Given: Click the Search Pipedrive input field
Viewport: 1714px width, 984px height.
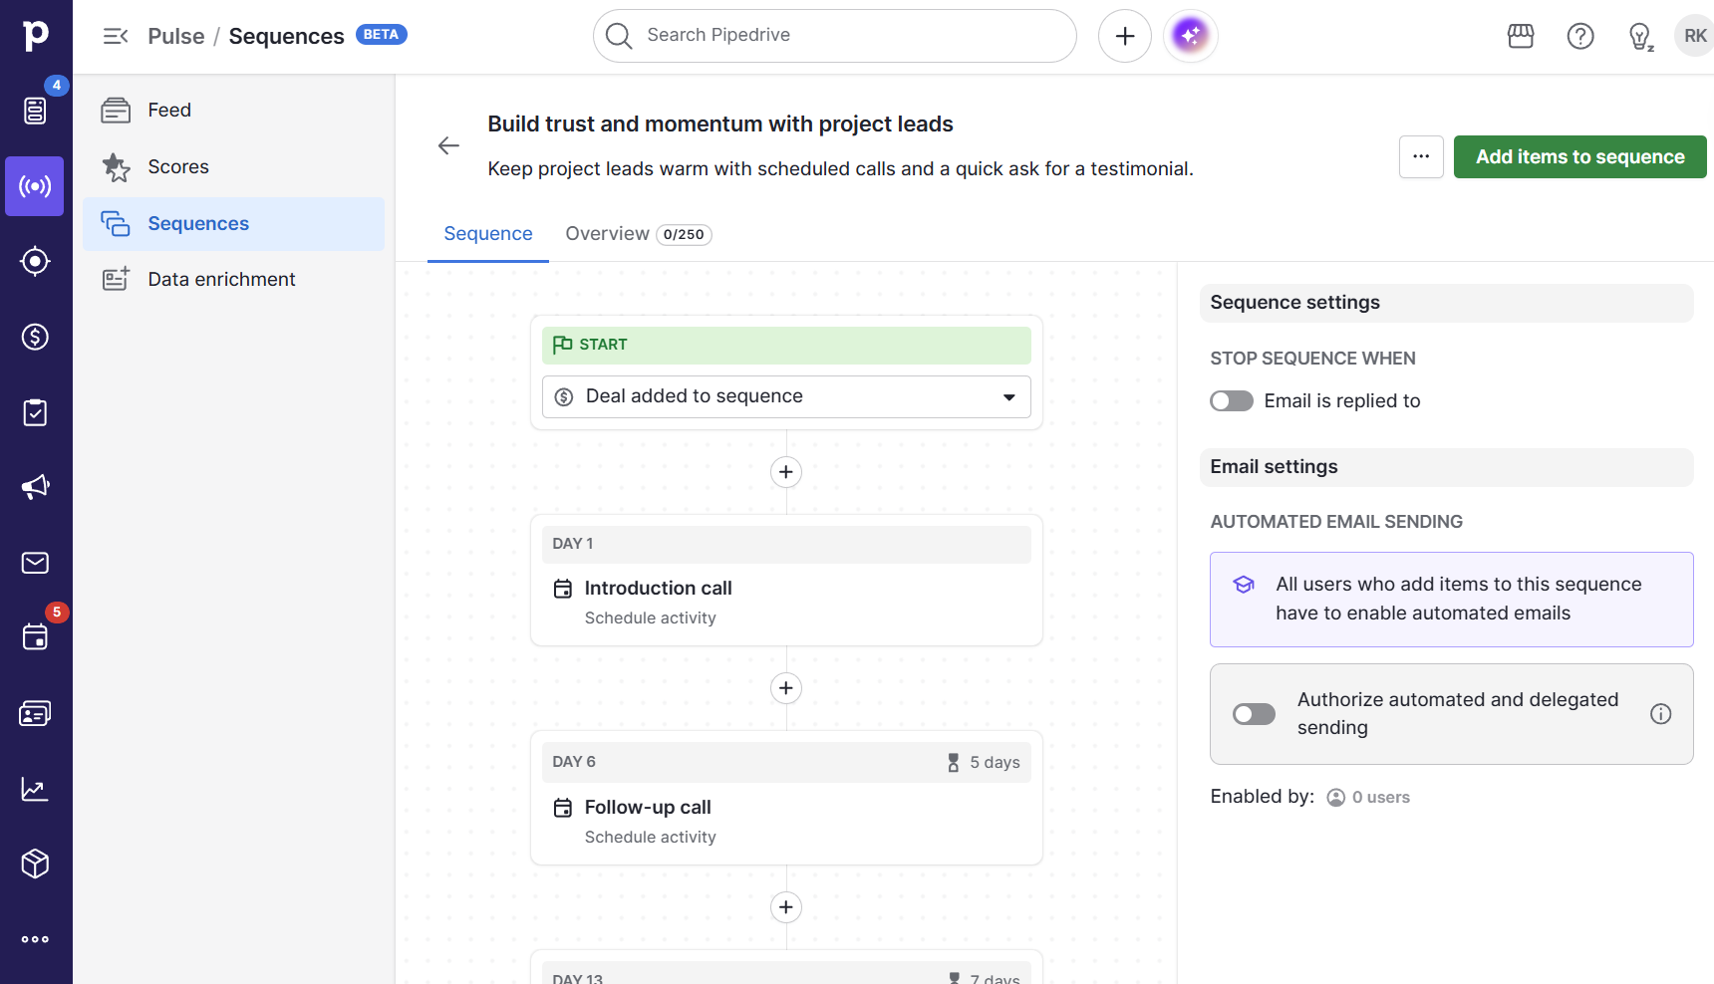Looking at the screenshot, I should tap(834, 36).
